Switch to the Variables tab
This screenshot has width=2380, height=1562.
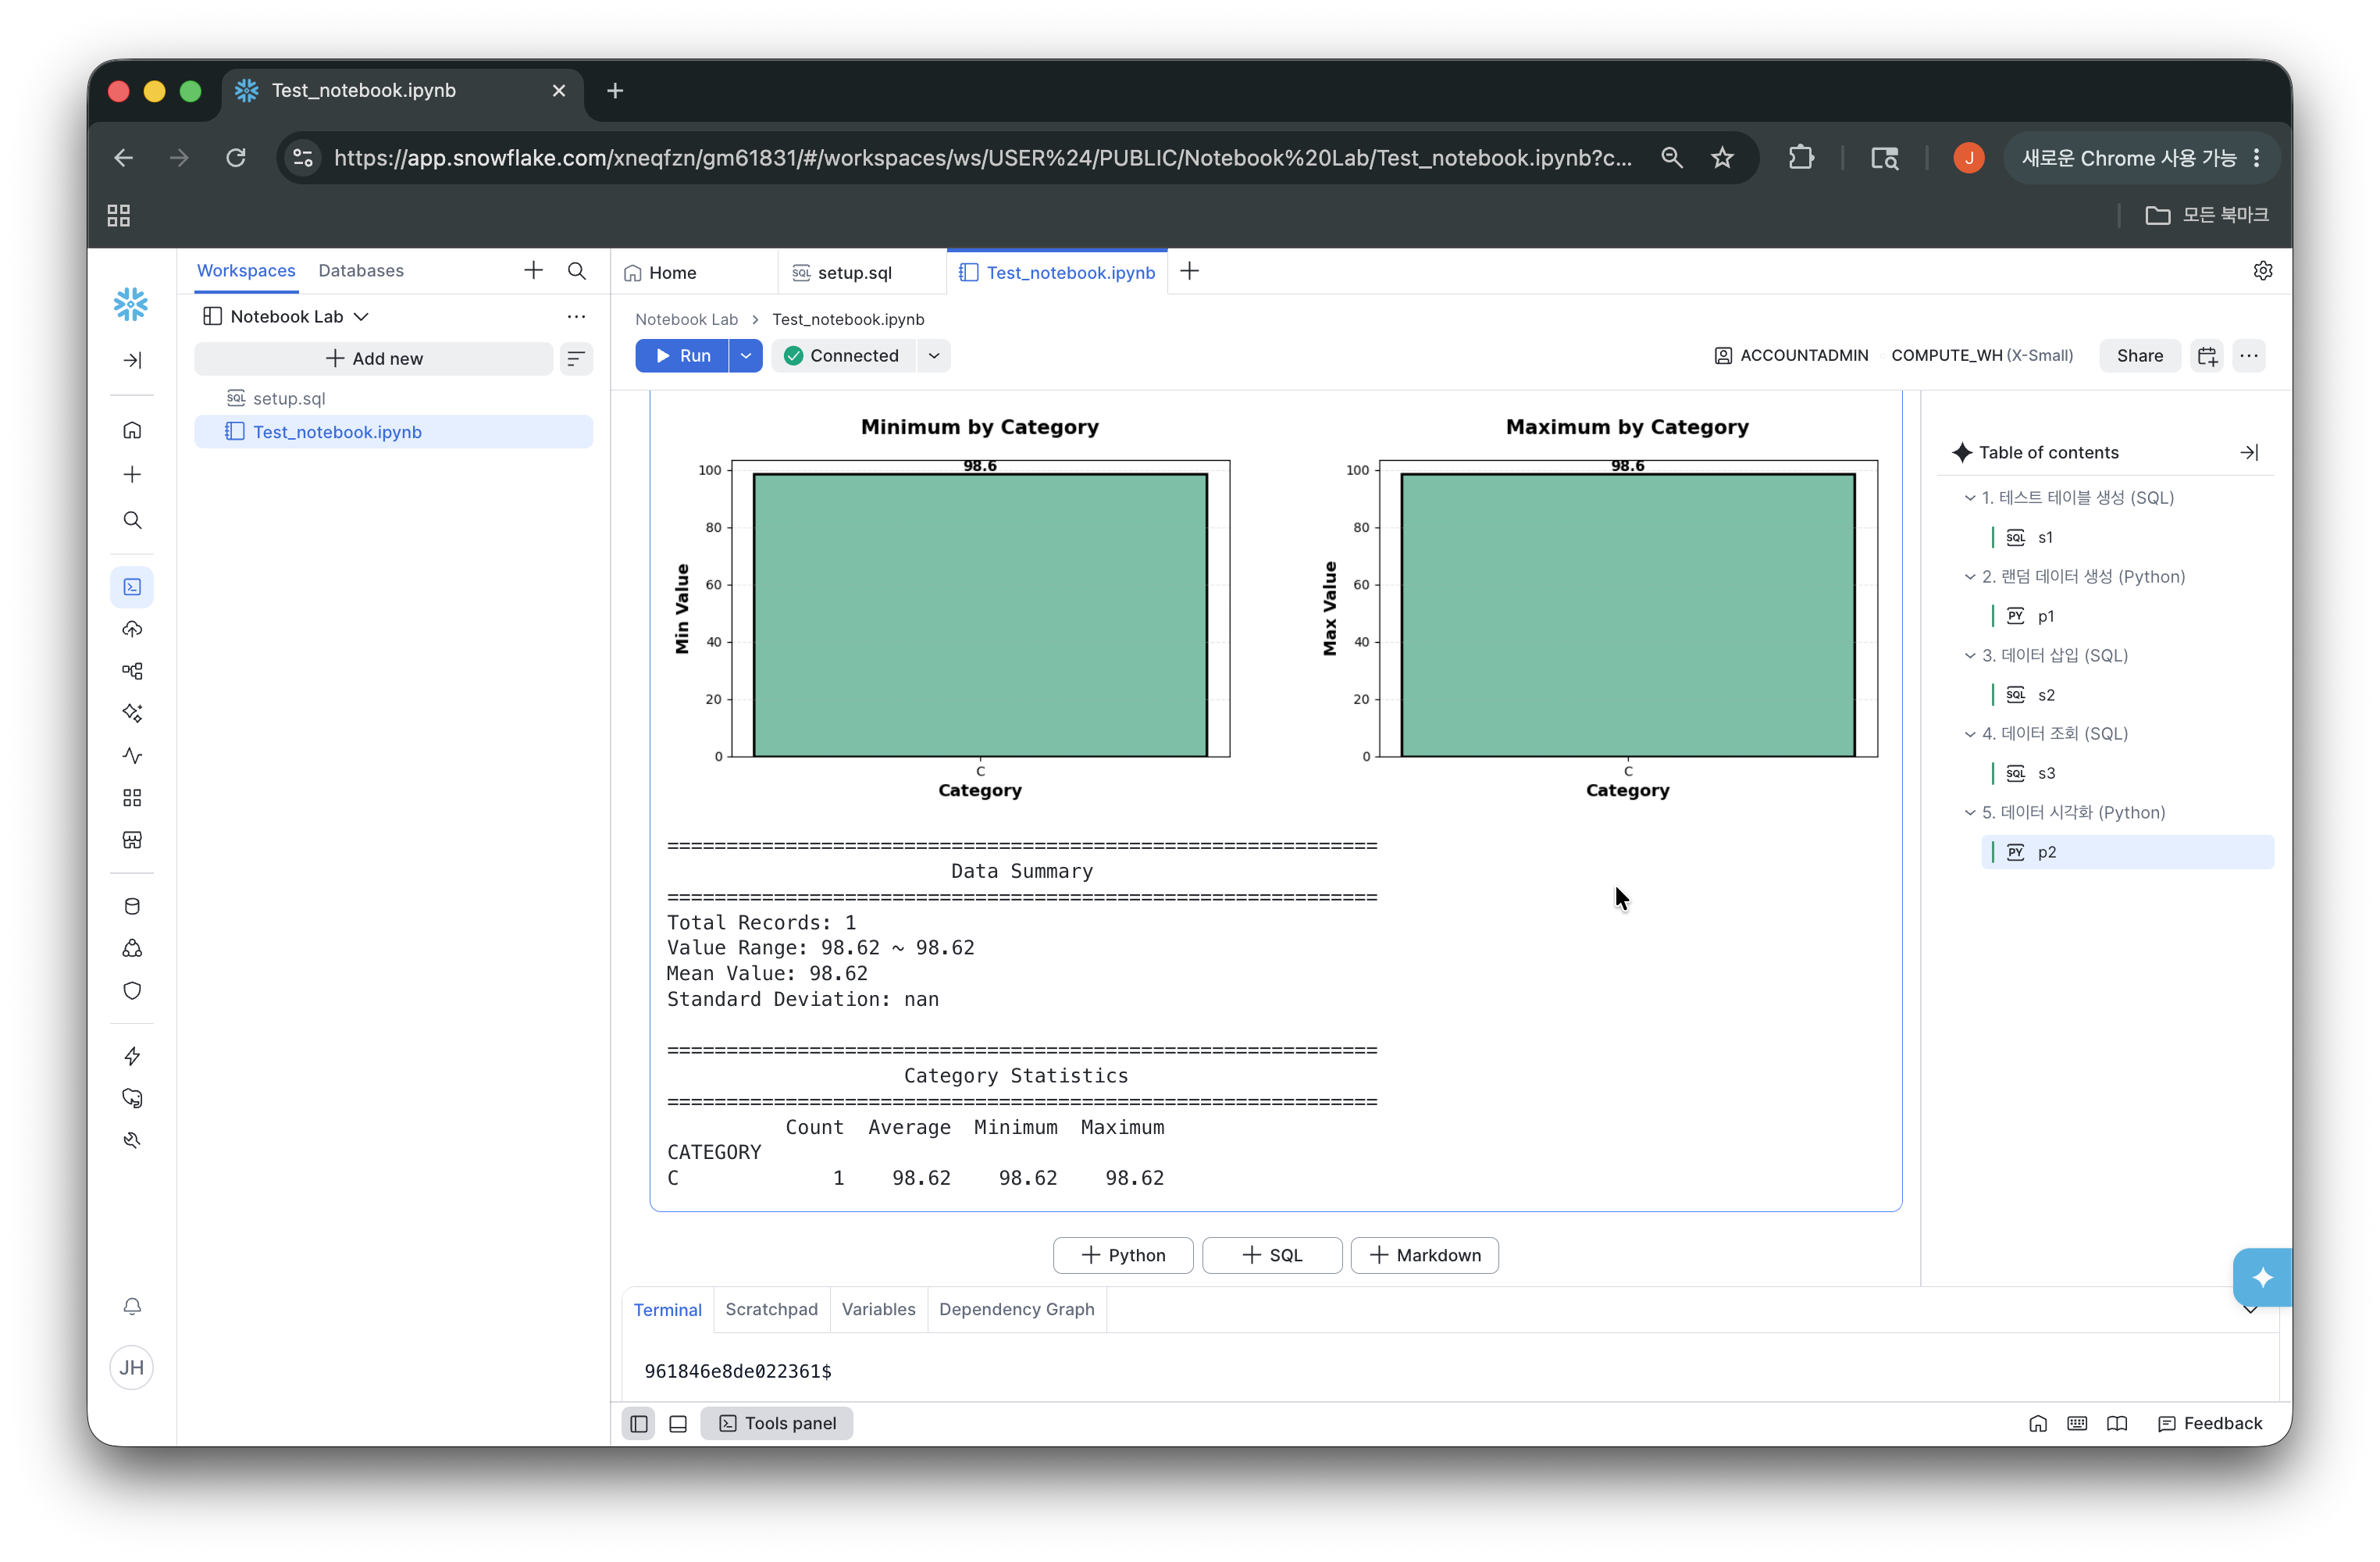[878, 1309]
